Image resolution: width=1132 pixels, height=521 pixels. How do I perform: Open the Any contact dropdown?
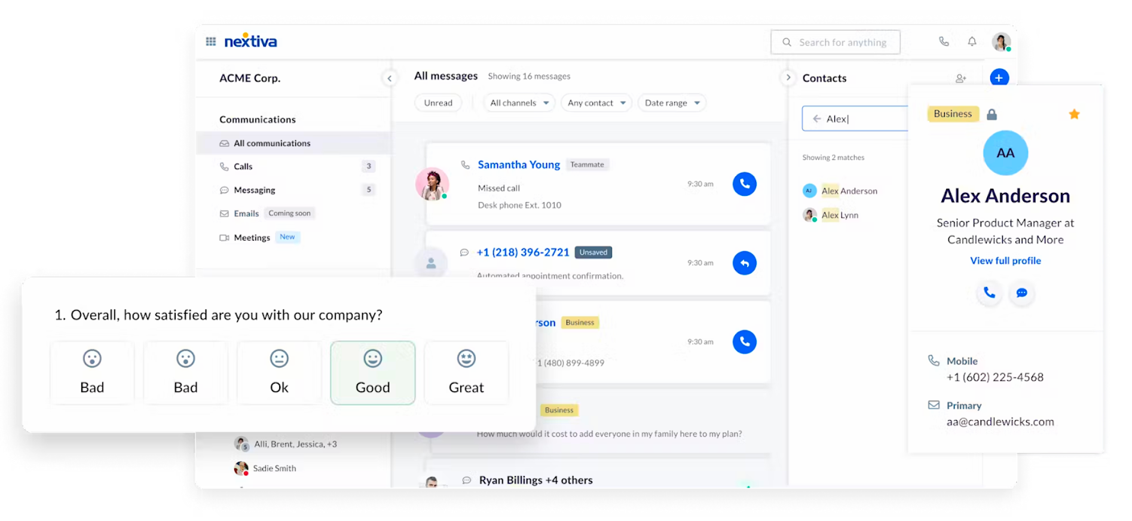pyautogui.click(x=596, y=103)
